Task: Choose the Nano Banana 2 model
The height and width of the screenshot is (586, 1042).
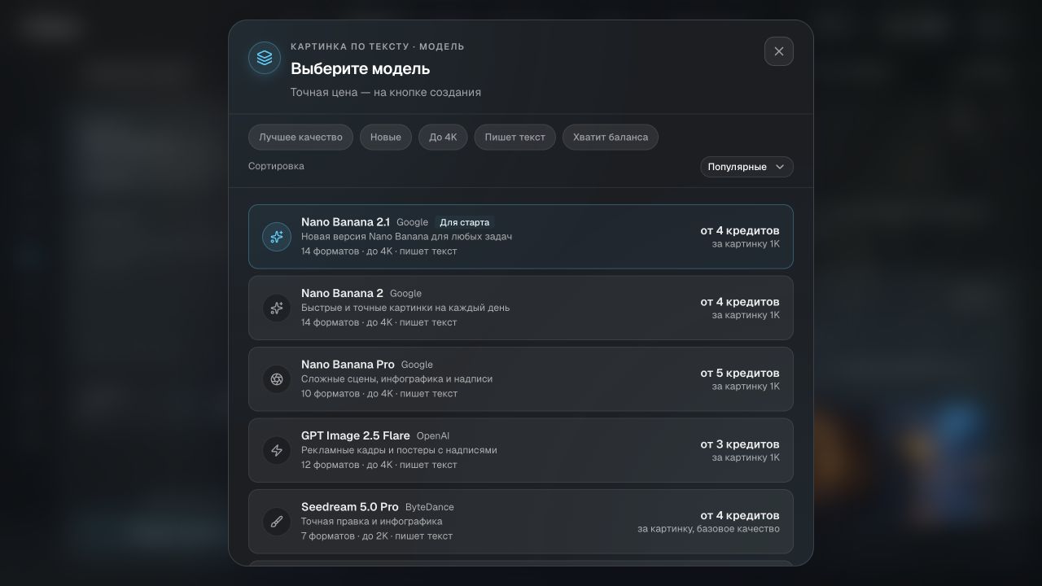Action: pyautogui.click(x=521, y=308)
